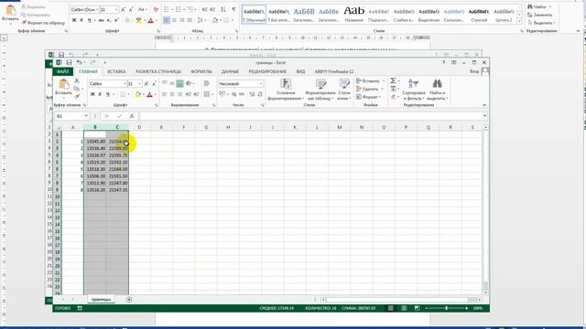
Task: Toggle Word's show paragraph marks ¶
Action: click(x=234, y=9)
